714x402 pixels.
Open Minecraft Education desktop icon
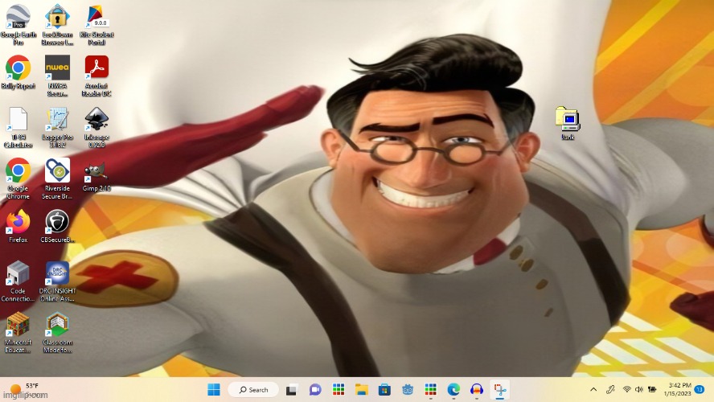tap(18, 332)
